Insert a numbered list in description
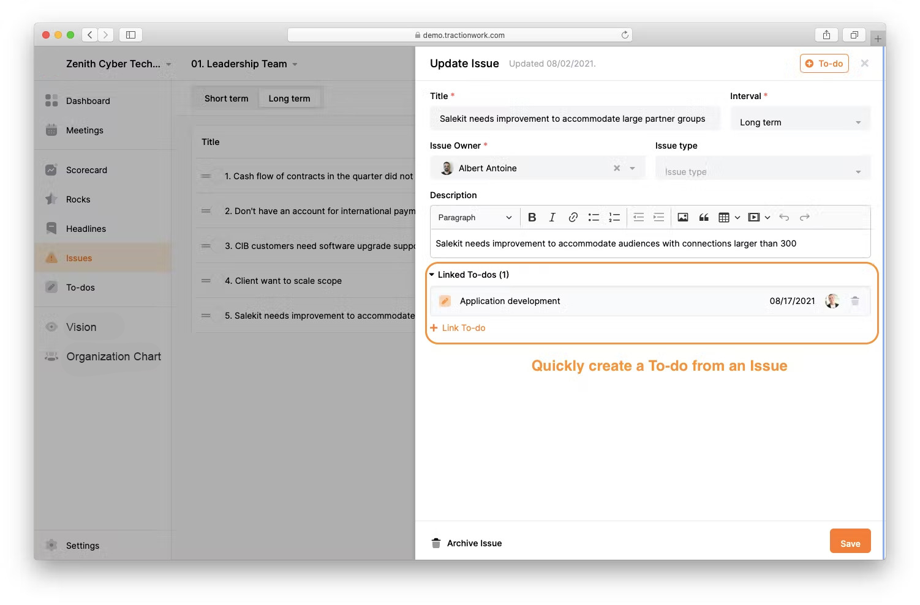Viewport: 920px width, 605px height. pos(614,217)
